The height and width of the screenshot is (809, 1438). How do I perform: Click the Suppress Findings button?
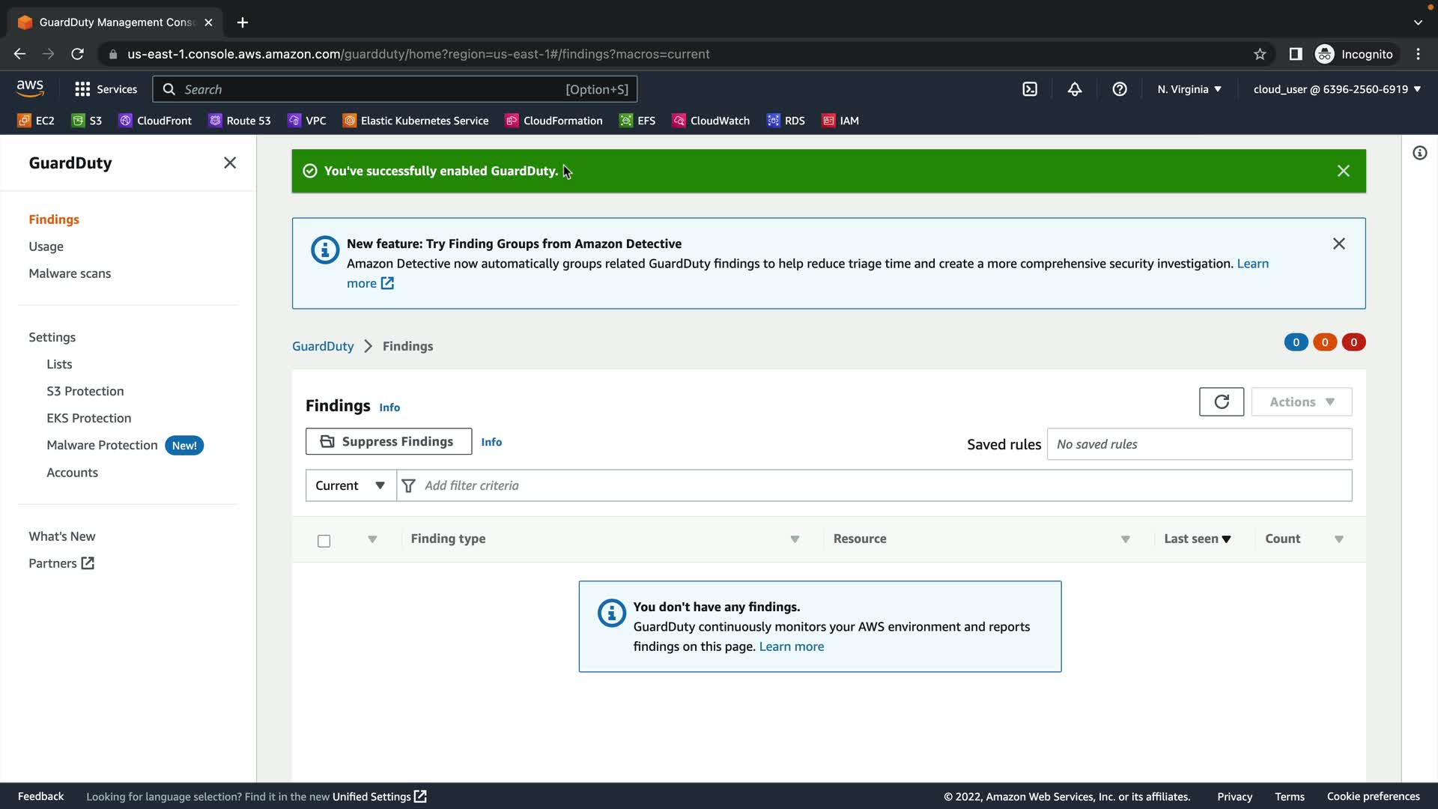tap(388, 442)
